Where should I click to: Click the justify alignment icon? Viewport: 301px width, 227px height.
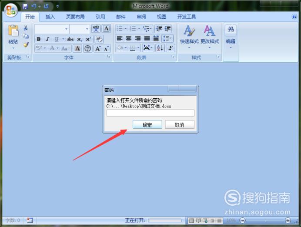[x=147, y=38]
